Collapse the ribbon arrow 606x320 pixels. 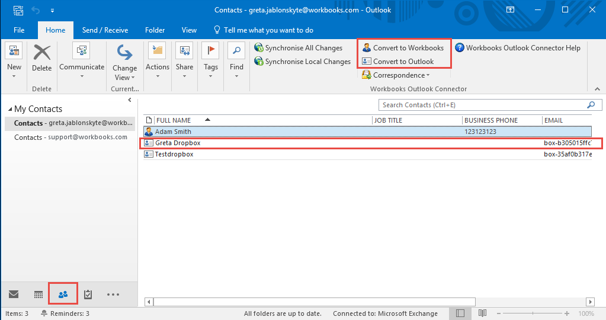click(598, 89)
